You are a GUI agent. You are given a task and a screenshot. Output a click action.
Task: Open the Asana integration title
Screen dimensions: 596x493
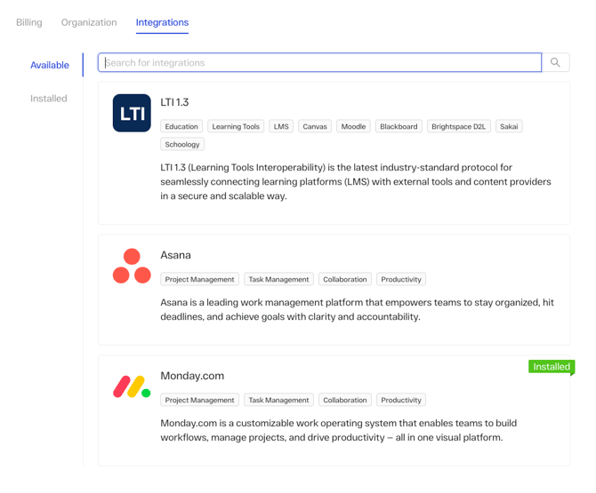tap(175, 255)
